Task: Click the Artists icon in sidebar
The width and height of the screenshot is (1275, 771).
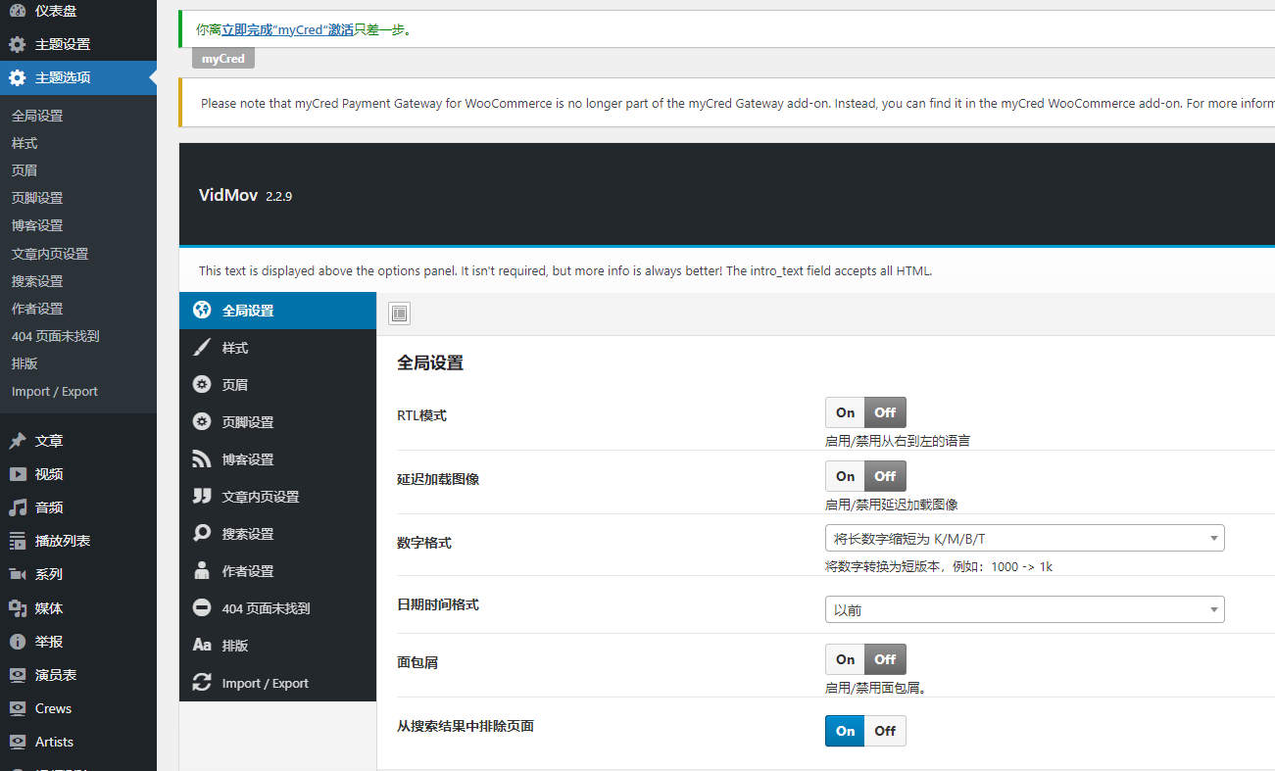Action: pyautogui.click(x=18, y=742)
